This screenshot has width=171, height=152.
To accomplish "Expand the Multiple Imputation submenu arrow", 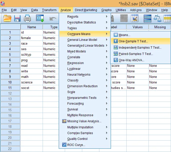I will pos(107,127).
